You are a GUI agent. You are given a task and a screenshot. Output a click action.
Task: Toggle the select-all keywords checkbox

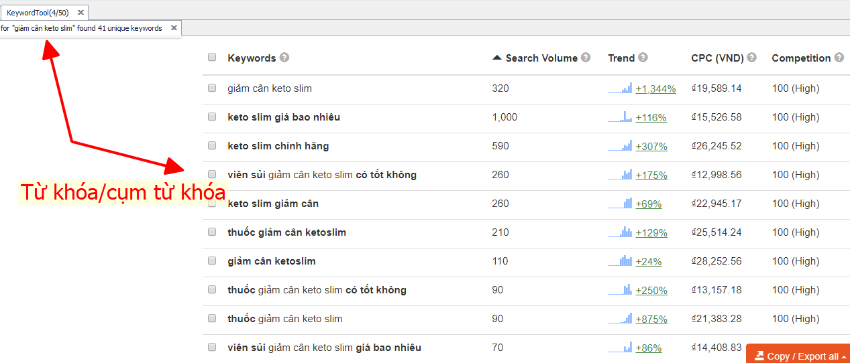(x=212, y=58)
